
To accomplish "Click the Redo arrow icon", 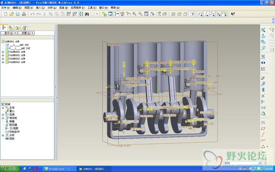I will coord(38,14).
